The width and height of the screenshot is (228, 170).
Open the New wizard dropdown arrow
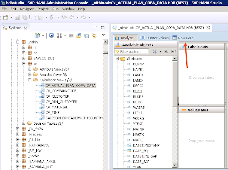coord(11,17)
